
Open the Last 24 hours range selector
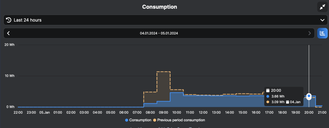(165, 20)
